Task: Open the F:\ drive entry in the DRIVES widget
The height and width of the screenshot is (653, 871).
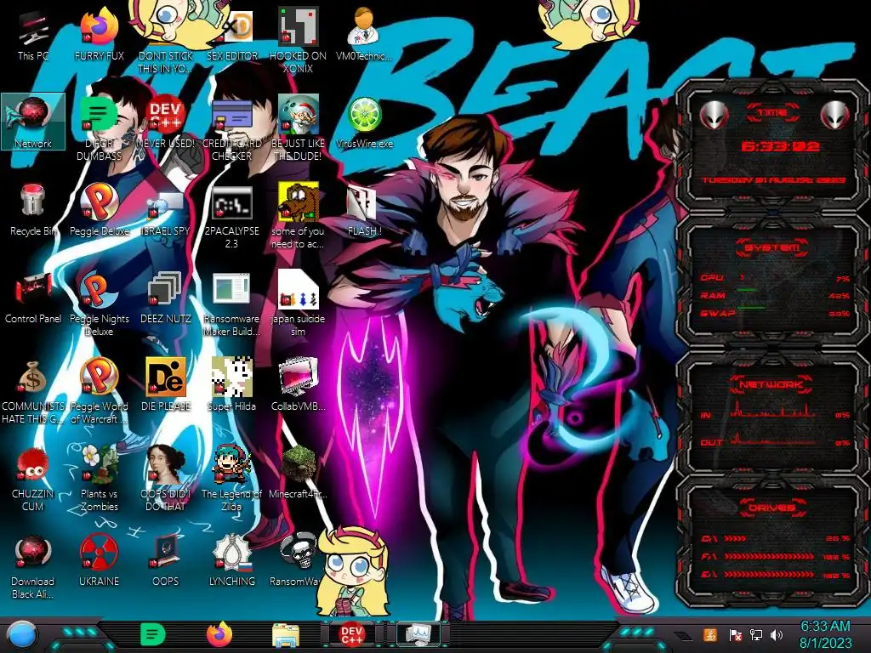Action: (776, 556)
